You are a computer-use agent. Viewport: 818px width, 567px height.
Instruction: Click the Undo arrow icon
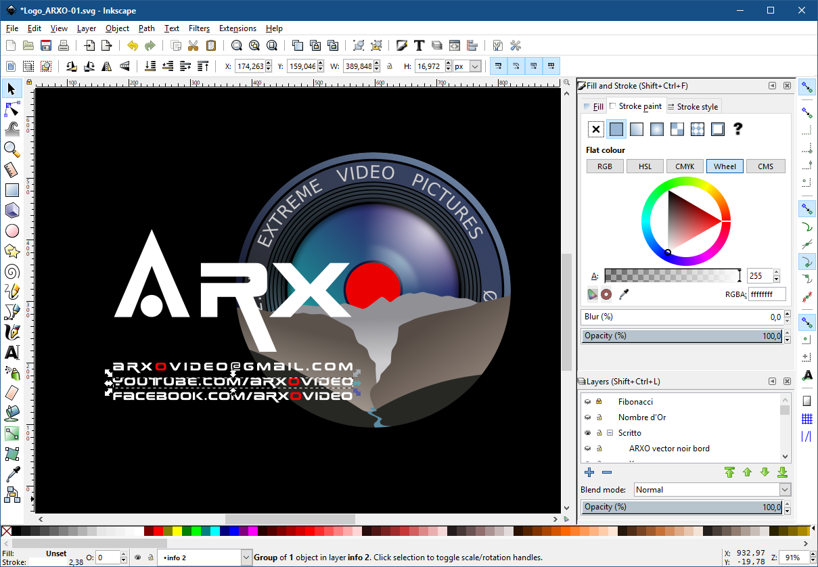133,45
